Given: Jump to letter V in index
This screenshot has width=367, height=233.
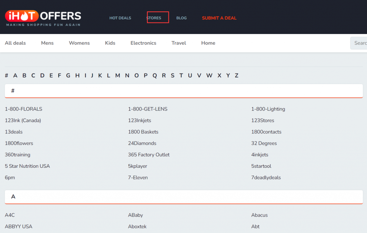Looking at the screenshot, I should 199,75.
